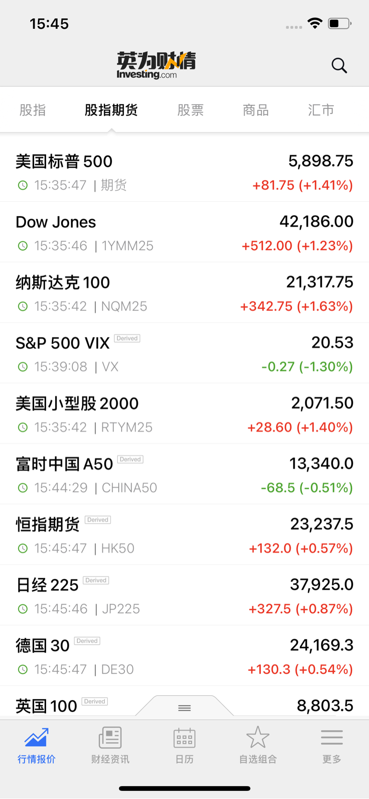Open 恒指期货 HK50 quote
The height and width of the screenshot is (799, 369).
(x=184, y=535)
